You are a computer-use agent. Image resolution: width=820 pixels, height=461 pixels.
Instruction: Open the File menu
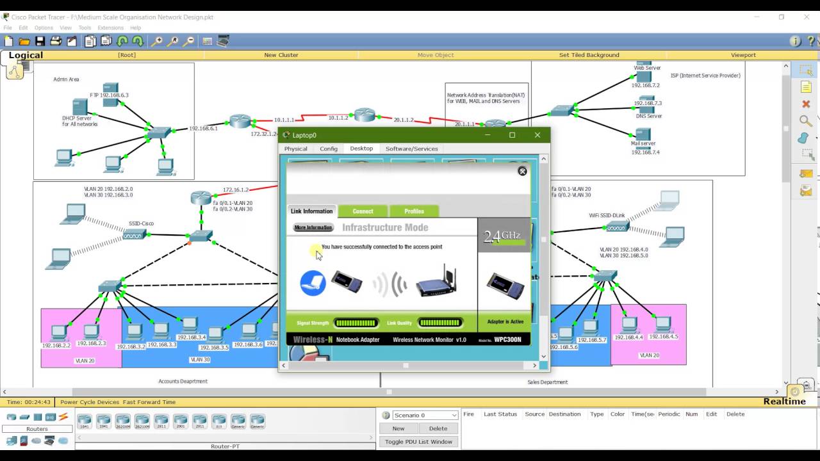(8, 28)
